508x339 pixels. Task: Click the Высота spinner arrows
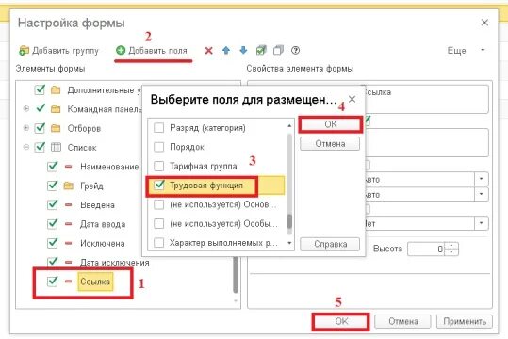[x=451, y=249]
